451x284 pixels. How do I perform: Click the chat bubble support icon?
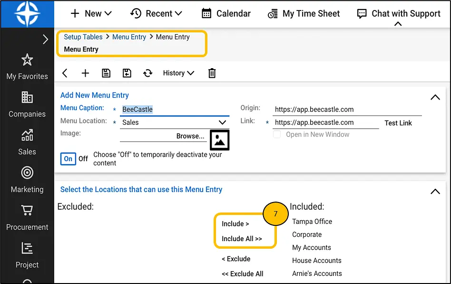(362, 14)
